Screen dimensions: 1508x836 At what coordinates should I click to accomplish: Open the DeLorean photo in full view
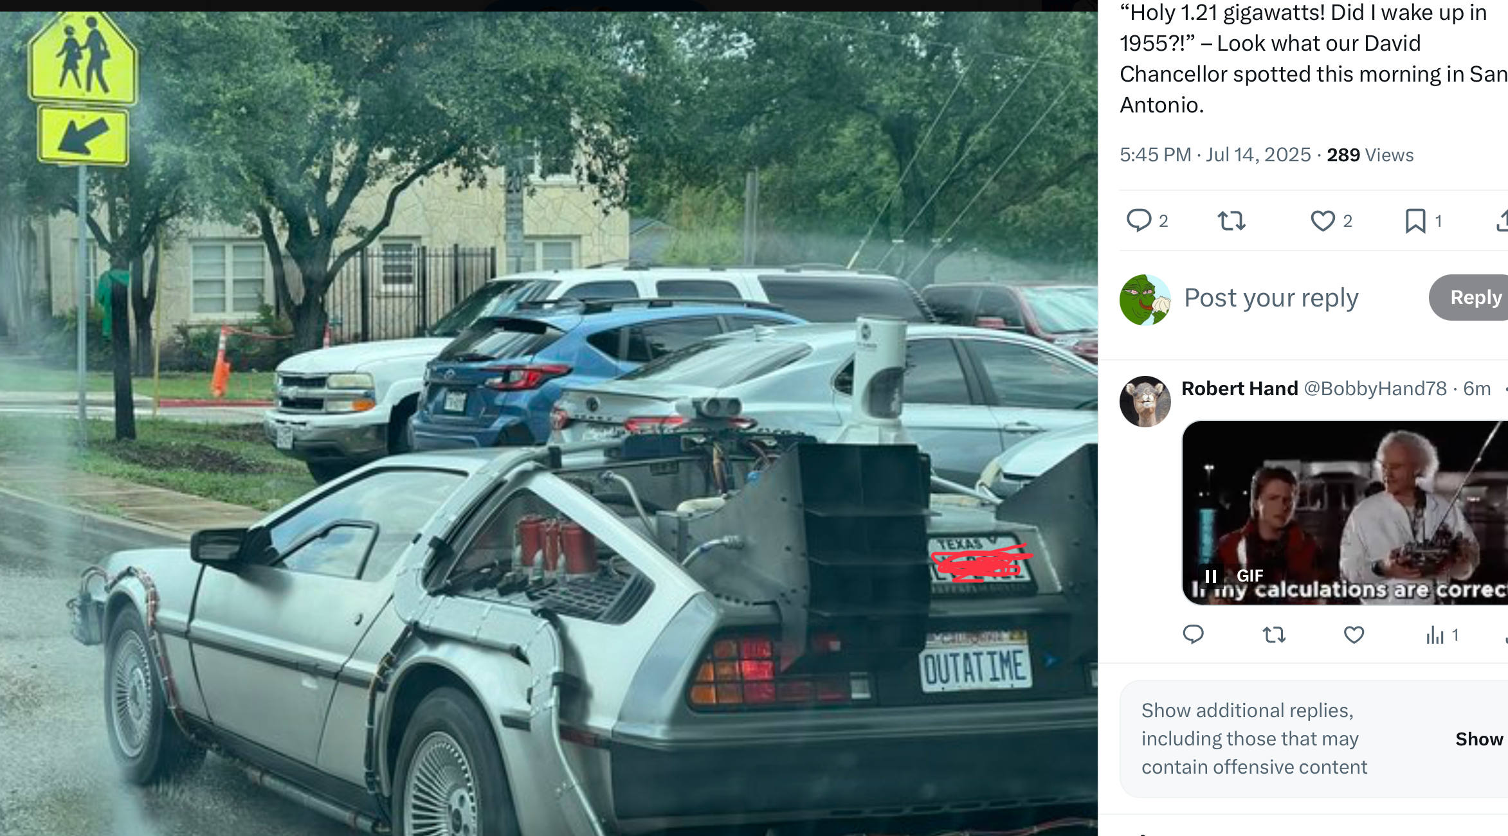[x=549, y=423]
